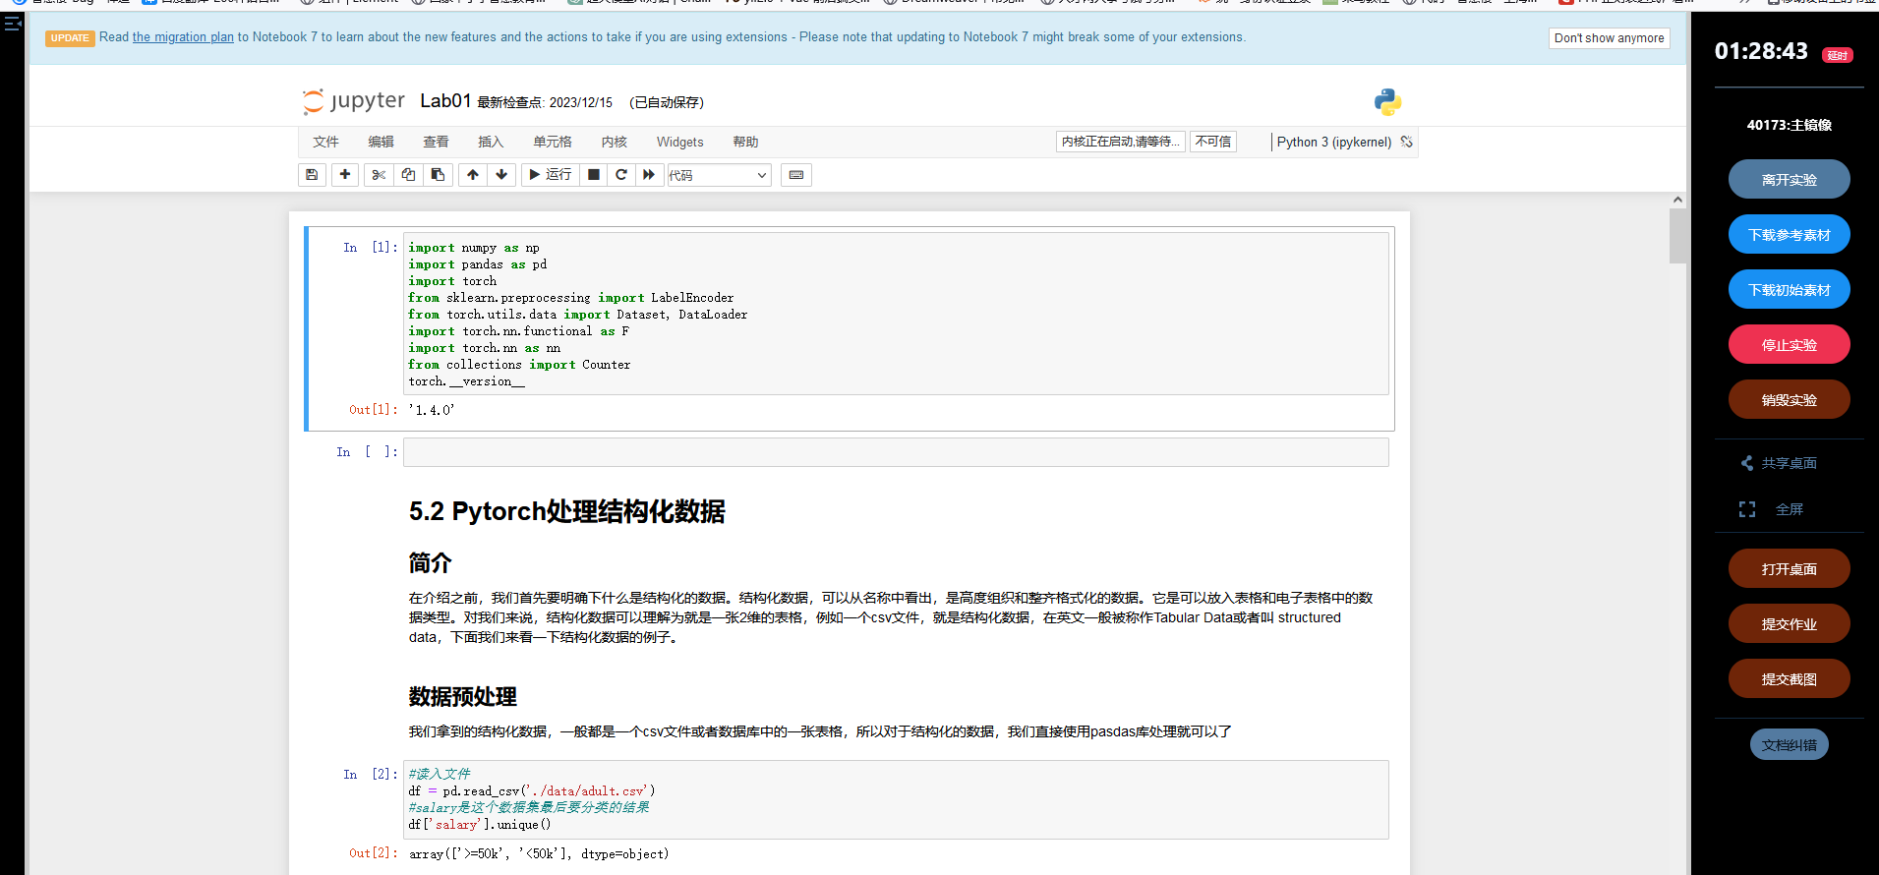The width and height of the screenshot is (1879, 875).
Task: Click the 下载参考素材 button
Action: coord(1789,235)
